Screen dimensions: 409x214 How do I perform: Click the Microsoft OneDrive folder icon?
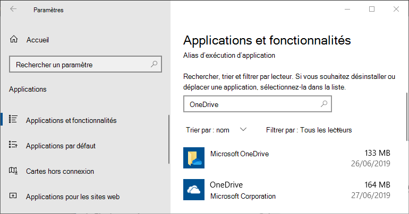(x=194, y=158)
